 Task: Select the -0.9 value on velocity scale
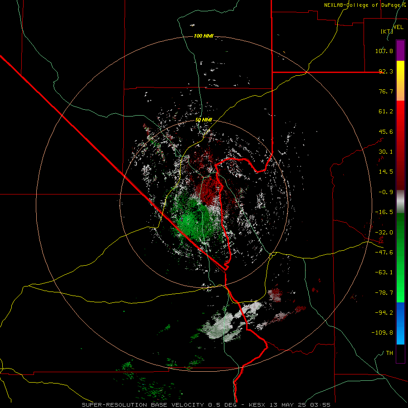(386, 192)
